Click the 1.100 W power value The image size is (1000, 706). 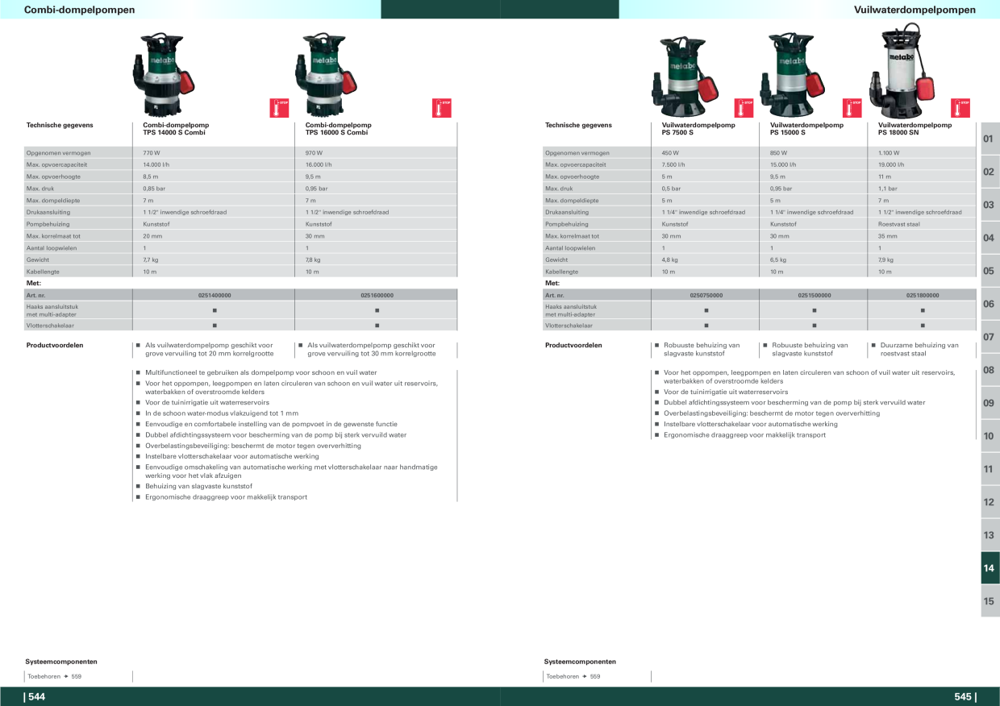[x=890, y=153]
